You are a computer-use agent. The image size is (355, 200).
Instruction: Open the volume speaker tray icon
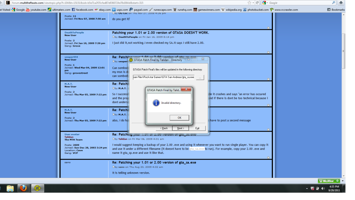click(323, 189)
